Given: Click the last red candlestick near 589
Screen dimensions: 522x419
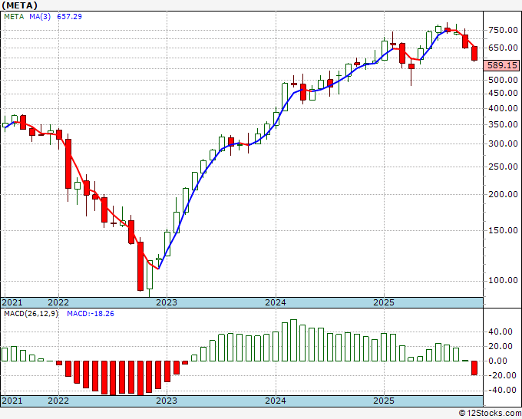Looking at the screenshot, I should (x=474, y=53).
